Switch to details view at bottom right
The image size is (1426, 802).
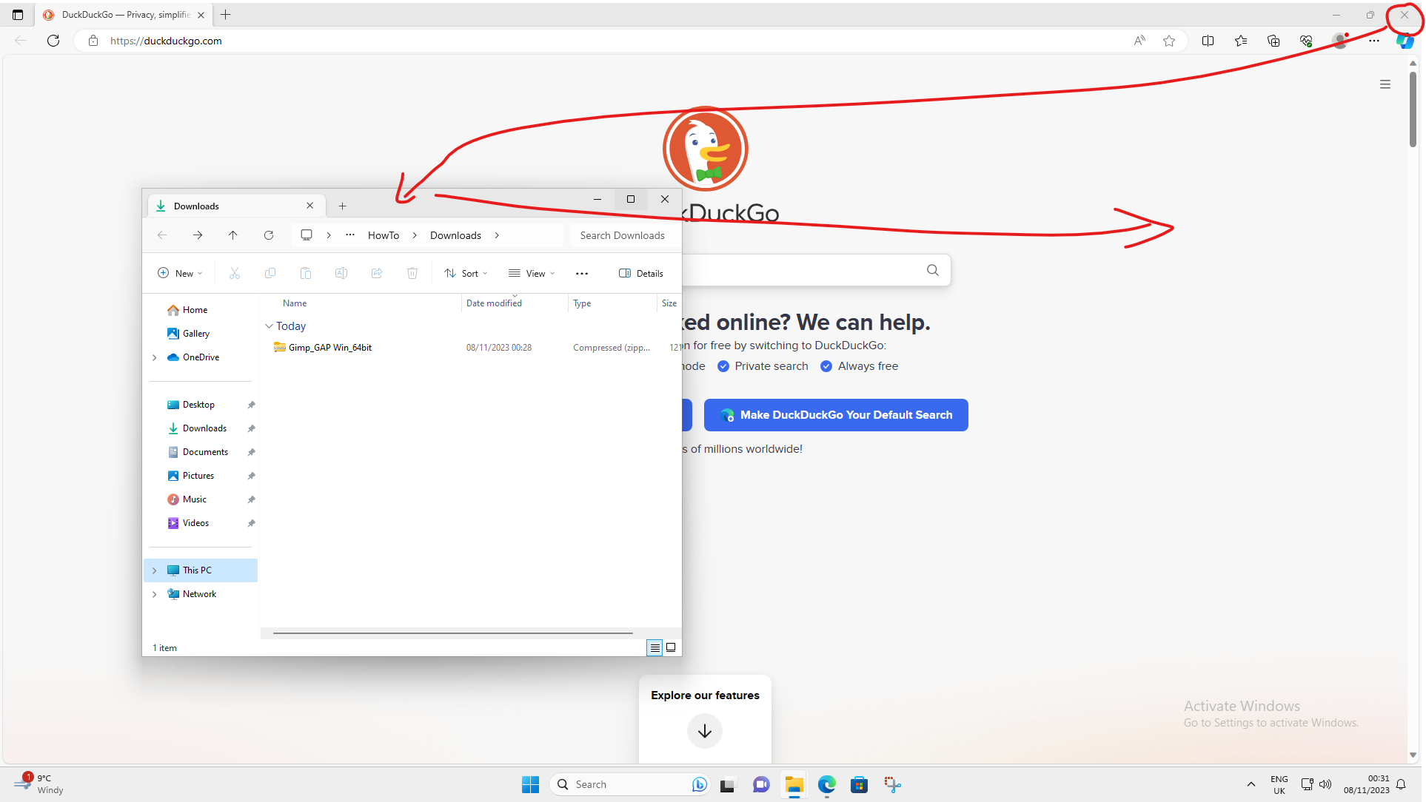click(x=655, y=647)
